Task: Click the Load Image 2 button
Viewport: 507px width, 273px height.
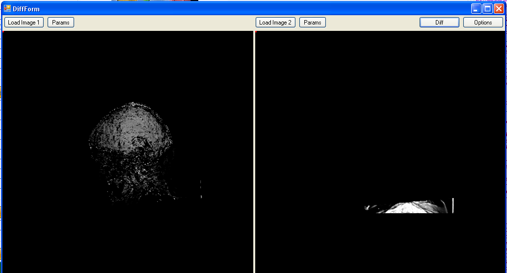Action: click(x=275, y=22)
